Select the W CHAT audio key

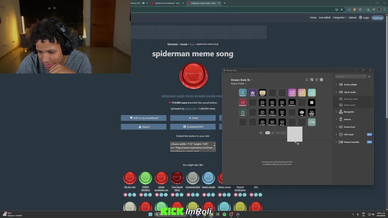pos(262,122)
